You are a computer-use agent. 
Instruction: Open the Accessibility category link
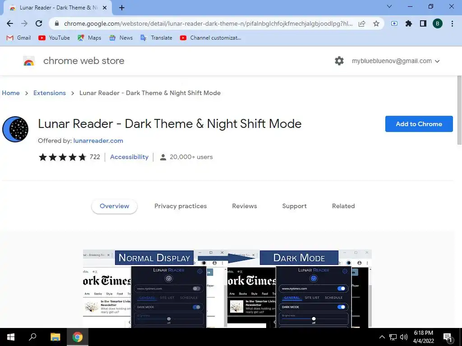[129, 157]
